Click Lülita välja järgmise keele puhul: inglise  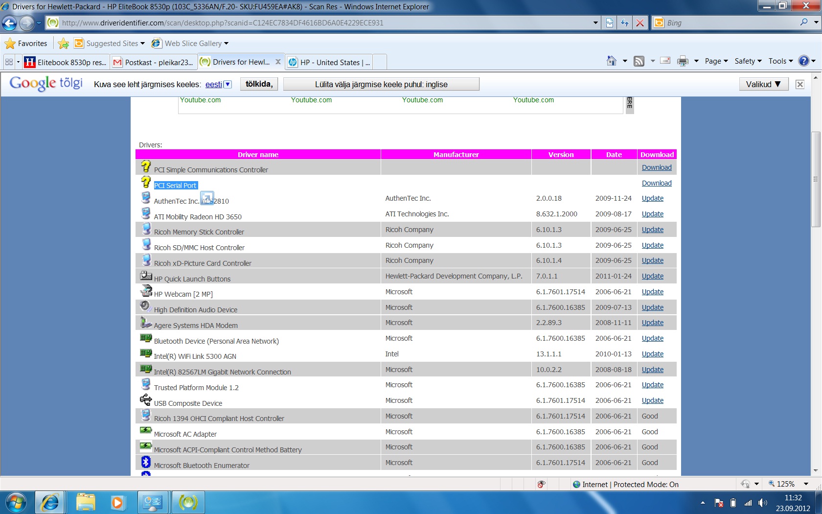(381, 84)
